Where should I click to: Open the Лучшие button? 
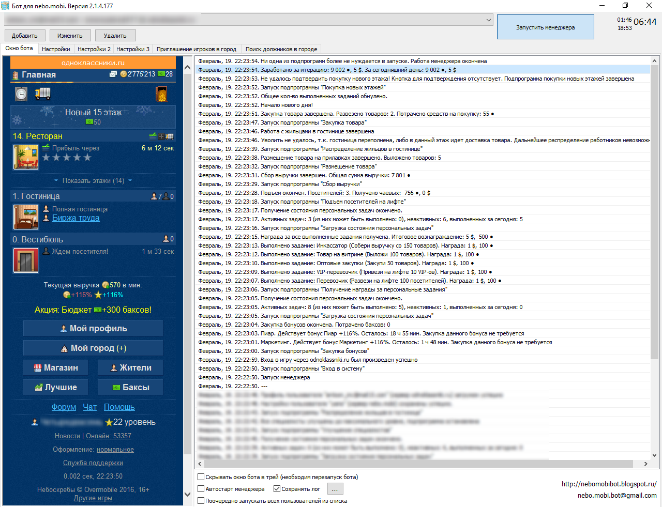pyautogui.click(x=55, y=387)
